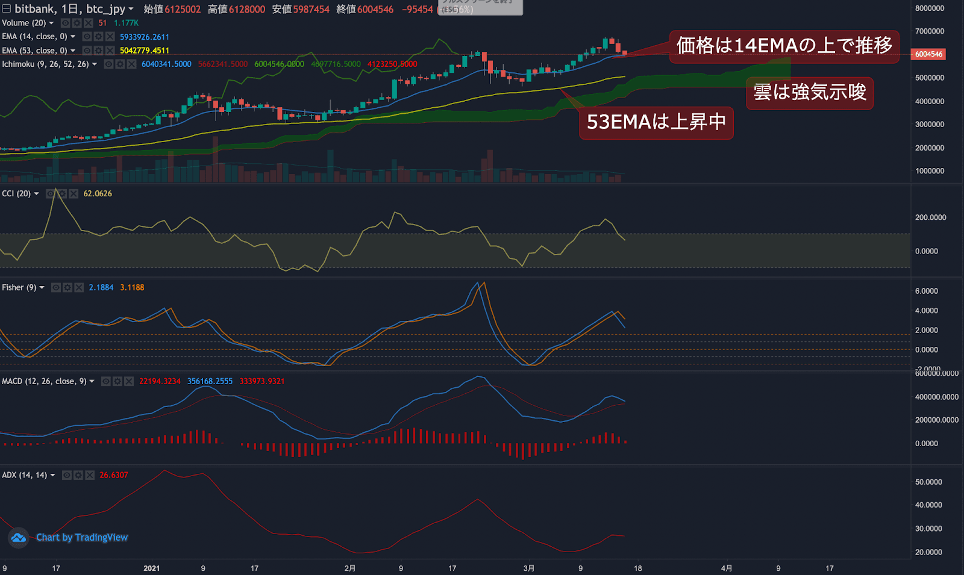Screen dimensions: 964x575
Task: Toggle visibility of EMA (53) with eye icon
Action: pos(87,51)
